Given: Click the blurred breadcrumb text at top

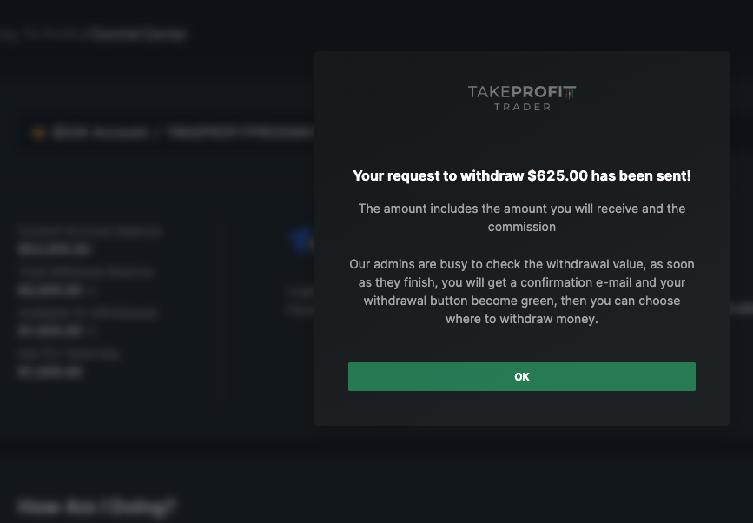Looking at the screenshot, I should (x=93, y=35).
